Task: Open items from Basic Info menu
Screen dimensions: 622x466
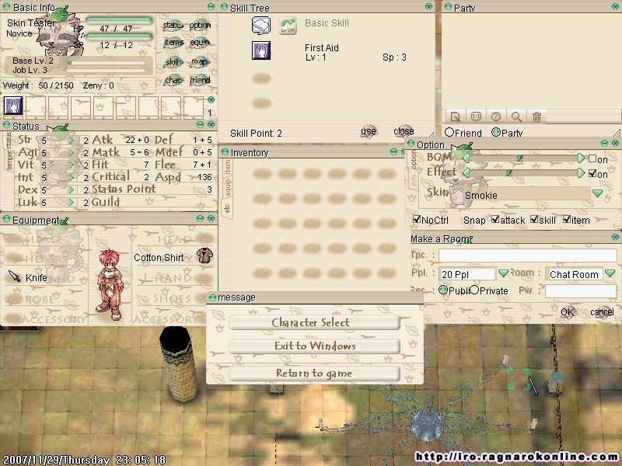Action: click(173, 43)
